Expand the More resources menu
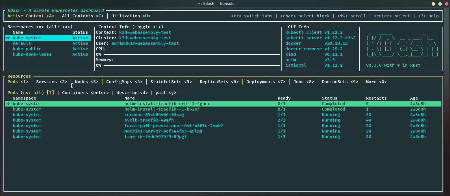The width and height of the screenshot is (450, 196). [376, 82]
